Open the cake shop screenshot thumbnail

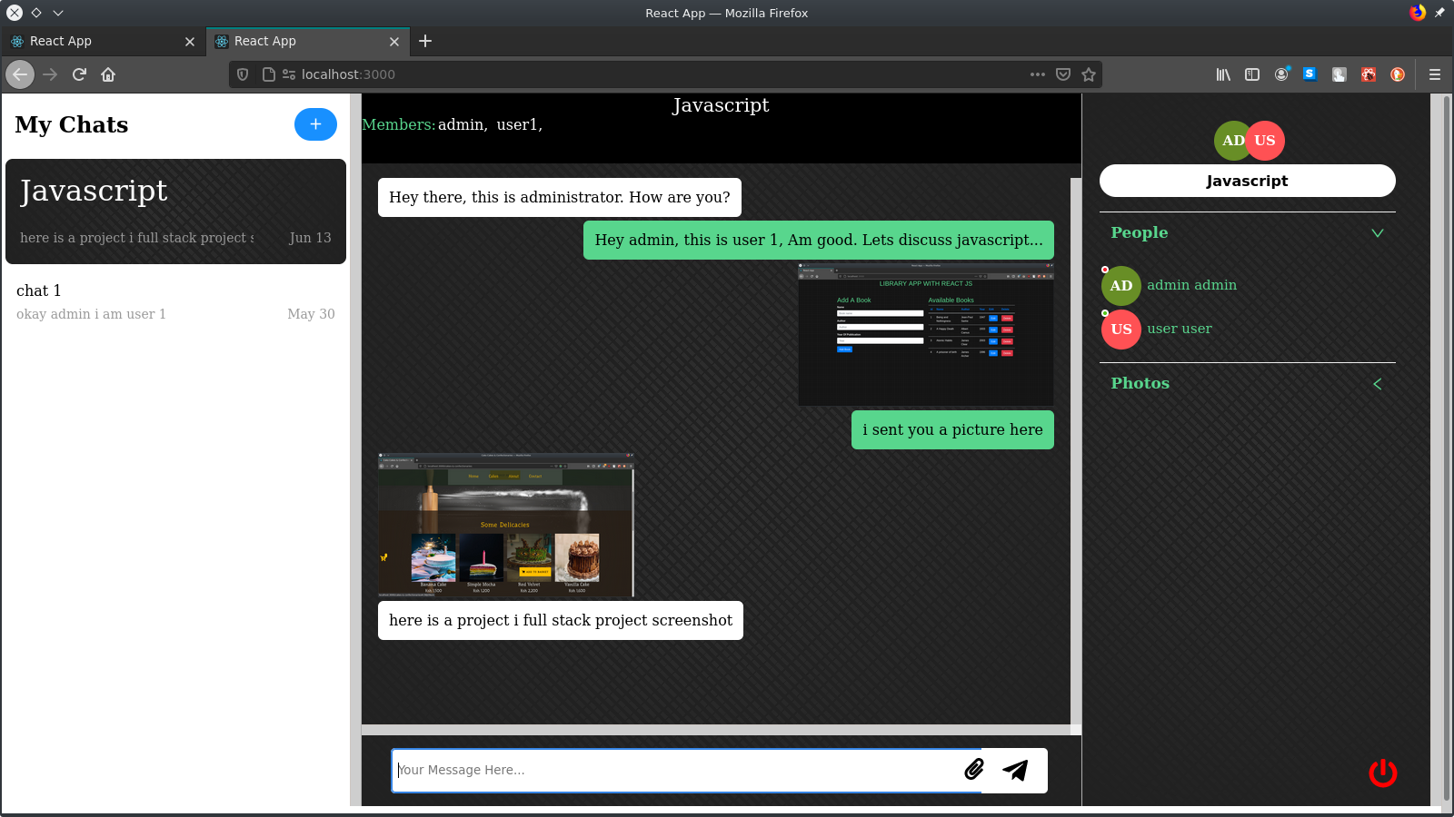coord(506,525)
